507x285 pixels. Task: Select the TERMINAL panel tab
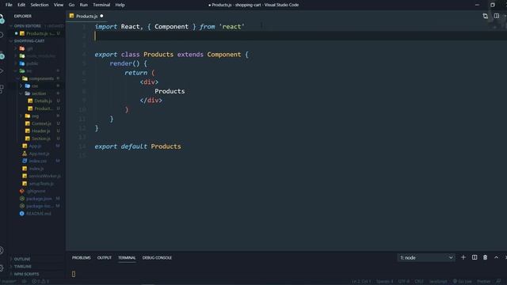tap(127, 257)
